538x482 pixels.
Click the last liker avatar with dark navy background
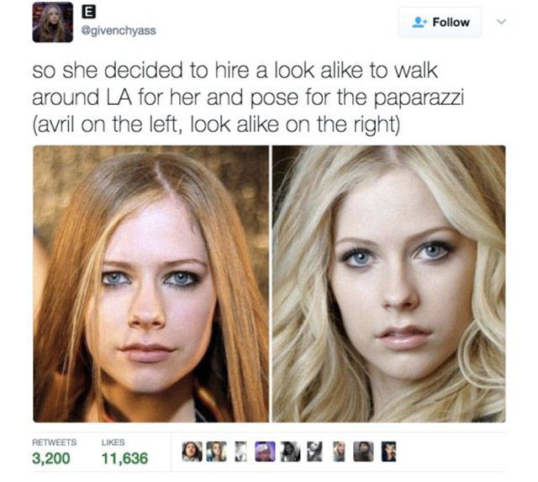(x=388, y=452)
